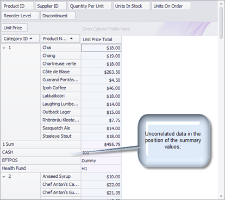
Task: Click the $22.00 cell
Action: pos(101,185)
